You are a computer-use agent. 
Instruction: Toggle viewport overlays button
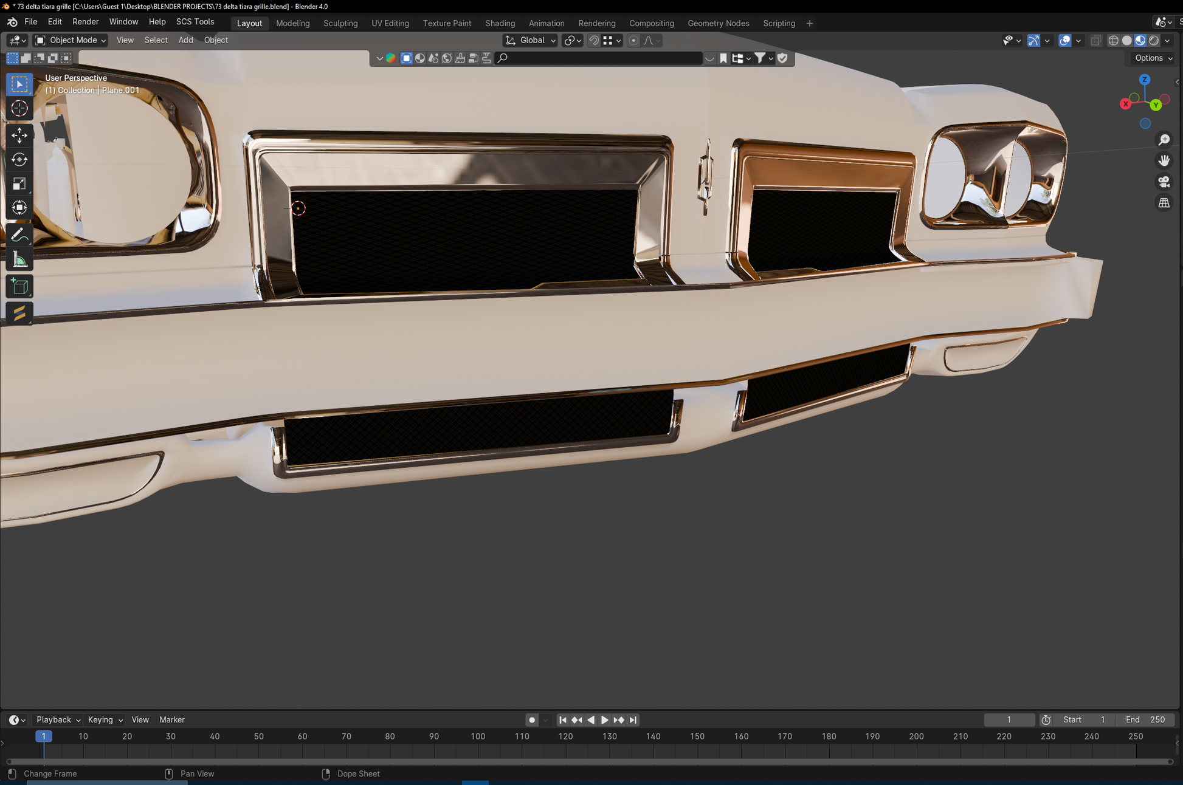tap(1065, 41)
